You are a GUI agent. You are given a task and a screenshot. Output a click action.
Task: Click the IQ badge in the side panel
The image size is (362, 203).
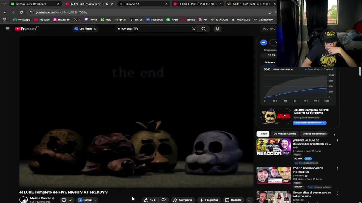click(264, 43)
